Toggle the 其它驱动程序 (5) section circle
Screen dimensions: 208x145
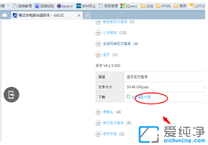98,123
